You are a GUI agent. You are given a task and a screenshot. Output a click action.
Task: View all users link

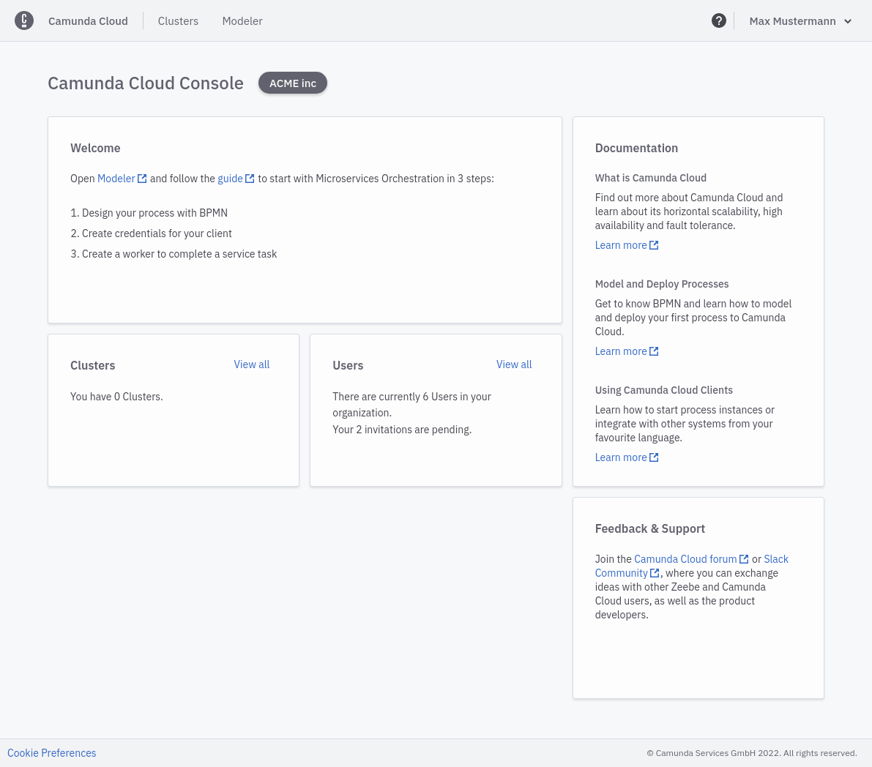pyautogui.click(x=514, y=364)
